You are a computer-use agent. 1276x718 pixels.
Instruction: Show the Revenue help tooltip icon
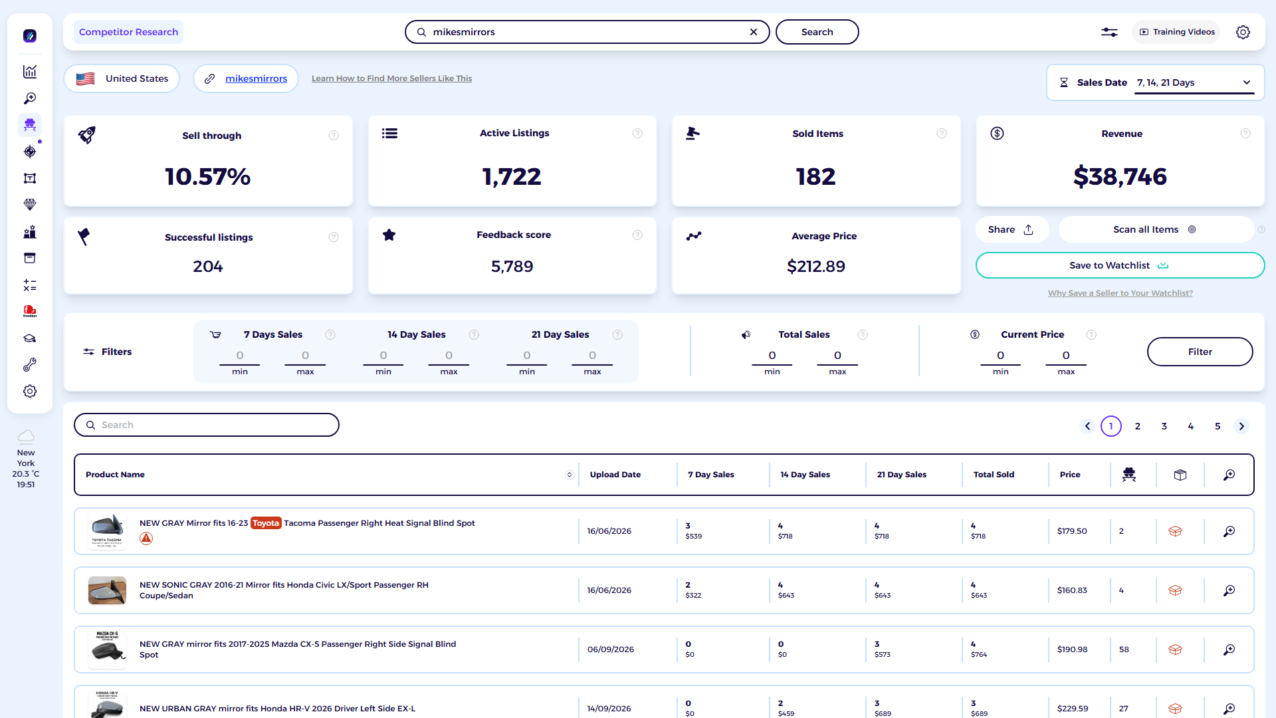1245,134
